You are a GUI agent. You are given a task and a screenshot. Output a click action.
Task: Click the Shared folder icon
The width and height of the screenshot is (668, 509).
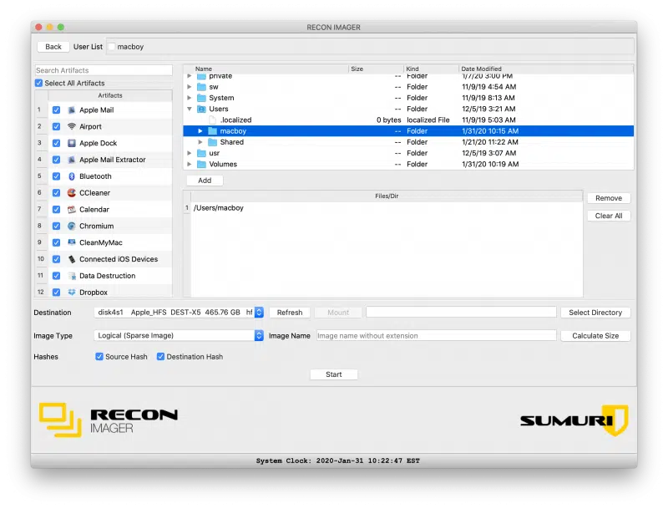pyautogui.click(x=213, y=142)
